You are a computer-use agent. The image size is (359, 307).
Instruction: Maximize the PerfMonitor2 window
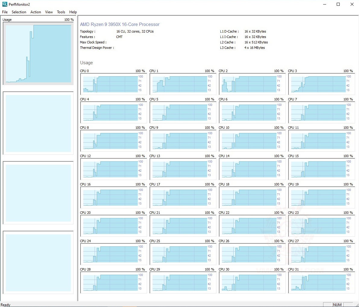(338, 4)
